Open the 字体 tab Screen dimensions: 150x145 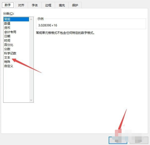(x=35, y=5)
